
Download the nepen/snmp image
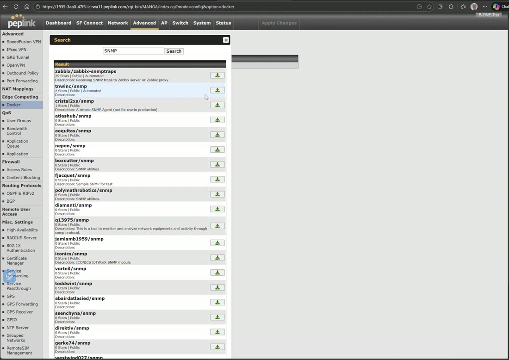(217, 149)
